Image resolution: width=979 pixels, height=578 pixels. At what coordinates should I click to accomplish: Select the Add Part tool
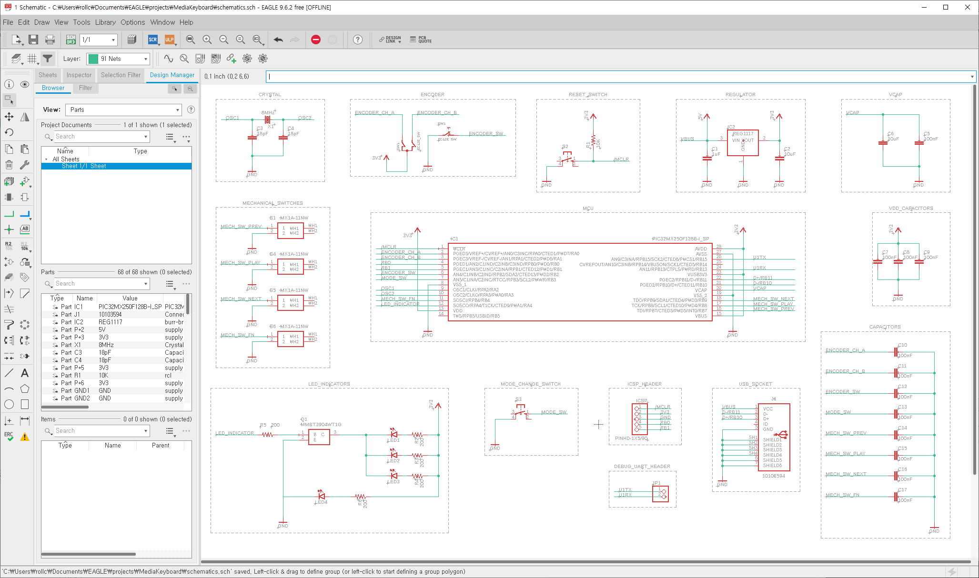pyautogui.click(x=9, y=181)
